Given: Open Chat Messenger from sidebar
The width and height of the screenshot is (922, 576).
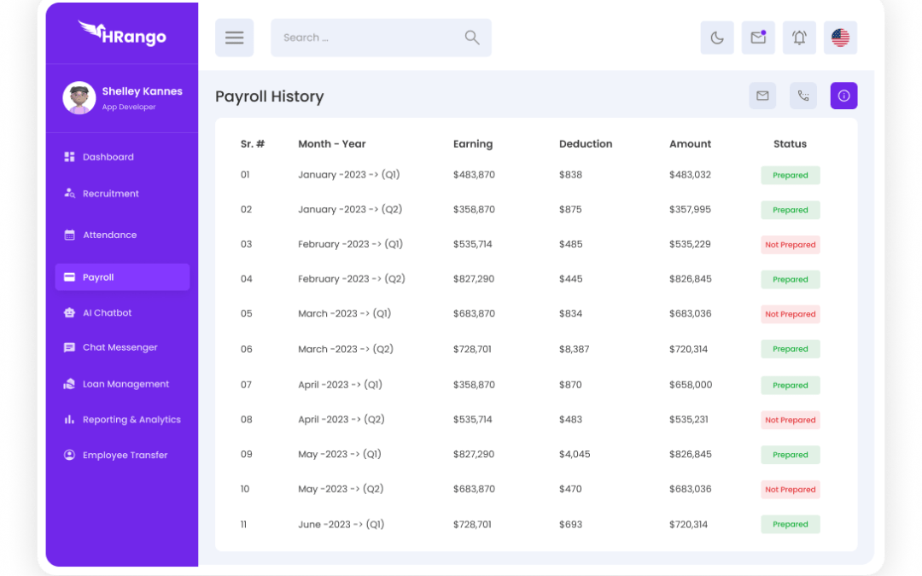Looking at the screenshot, I should pos(120,347).
